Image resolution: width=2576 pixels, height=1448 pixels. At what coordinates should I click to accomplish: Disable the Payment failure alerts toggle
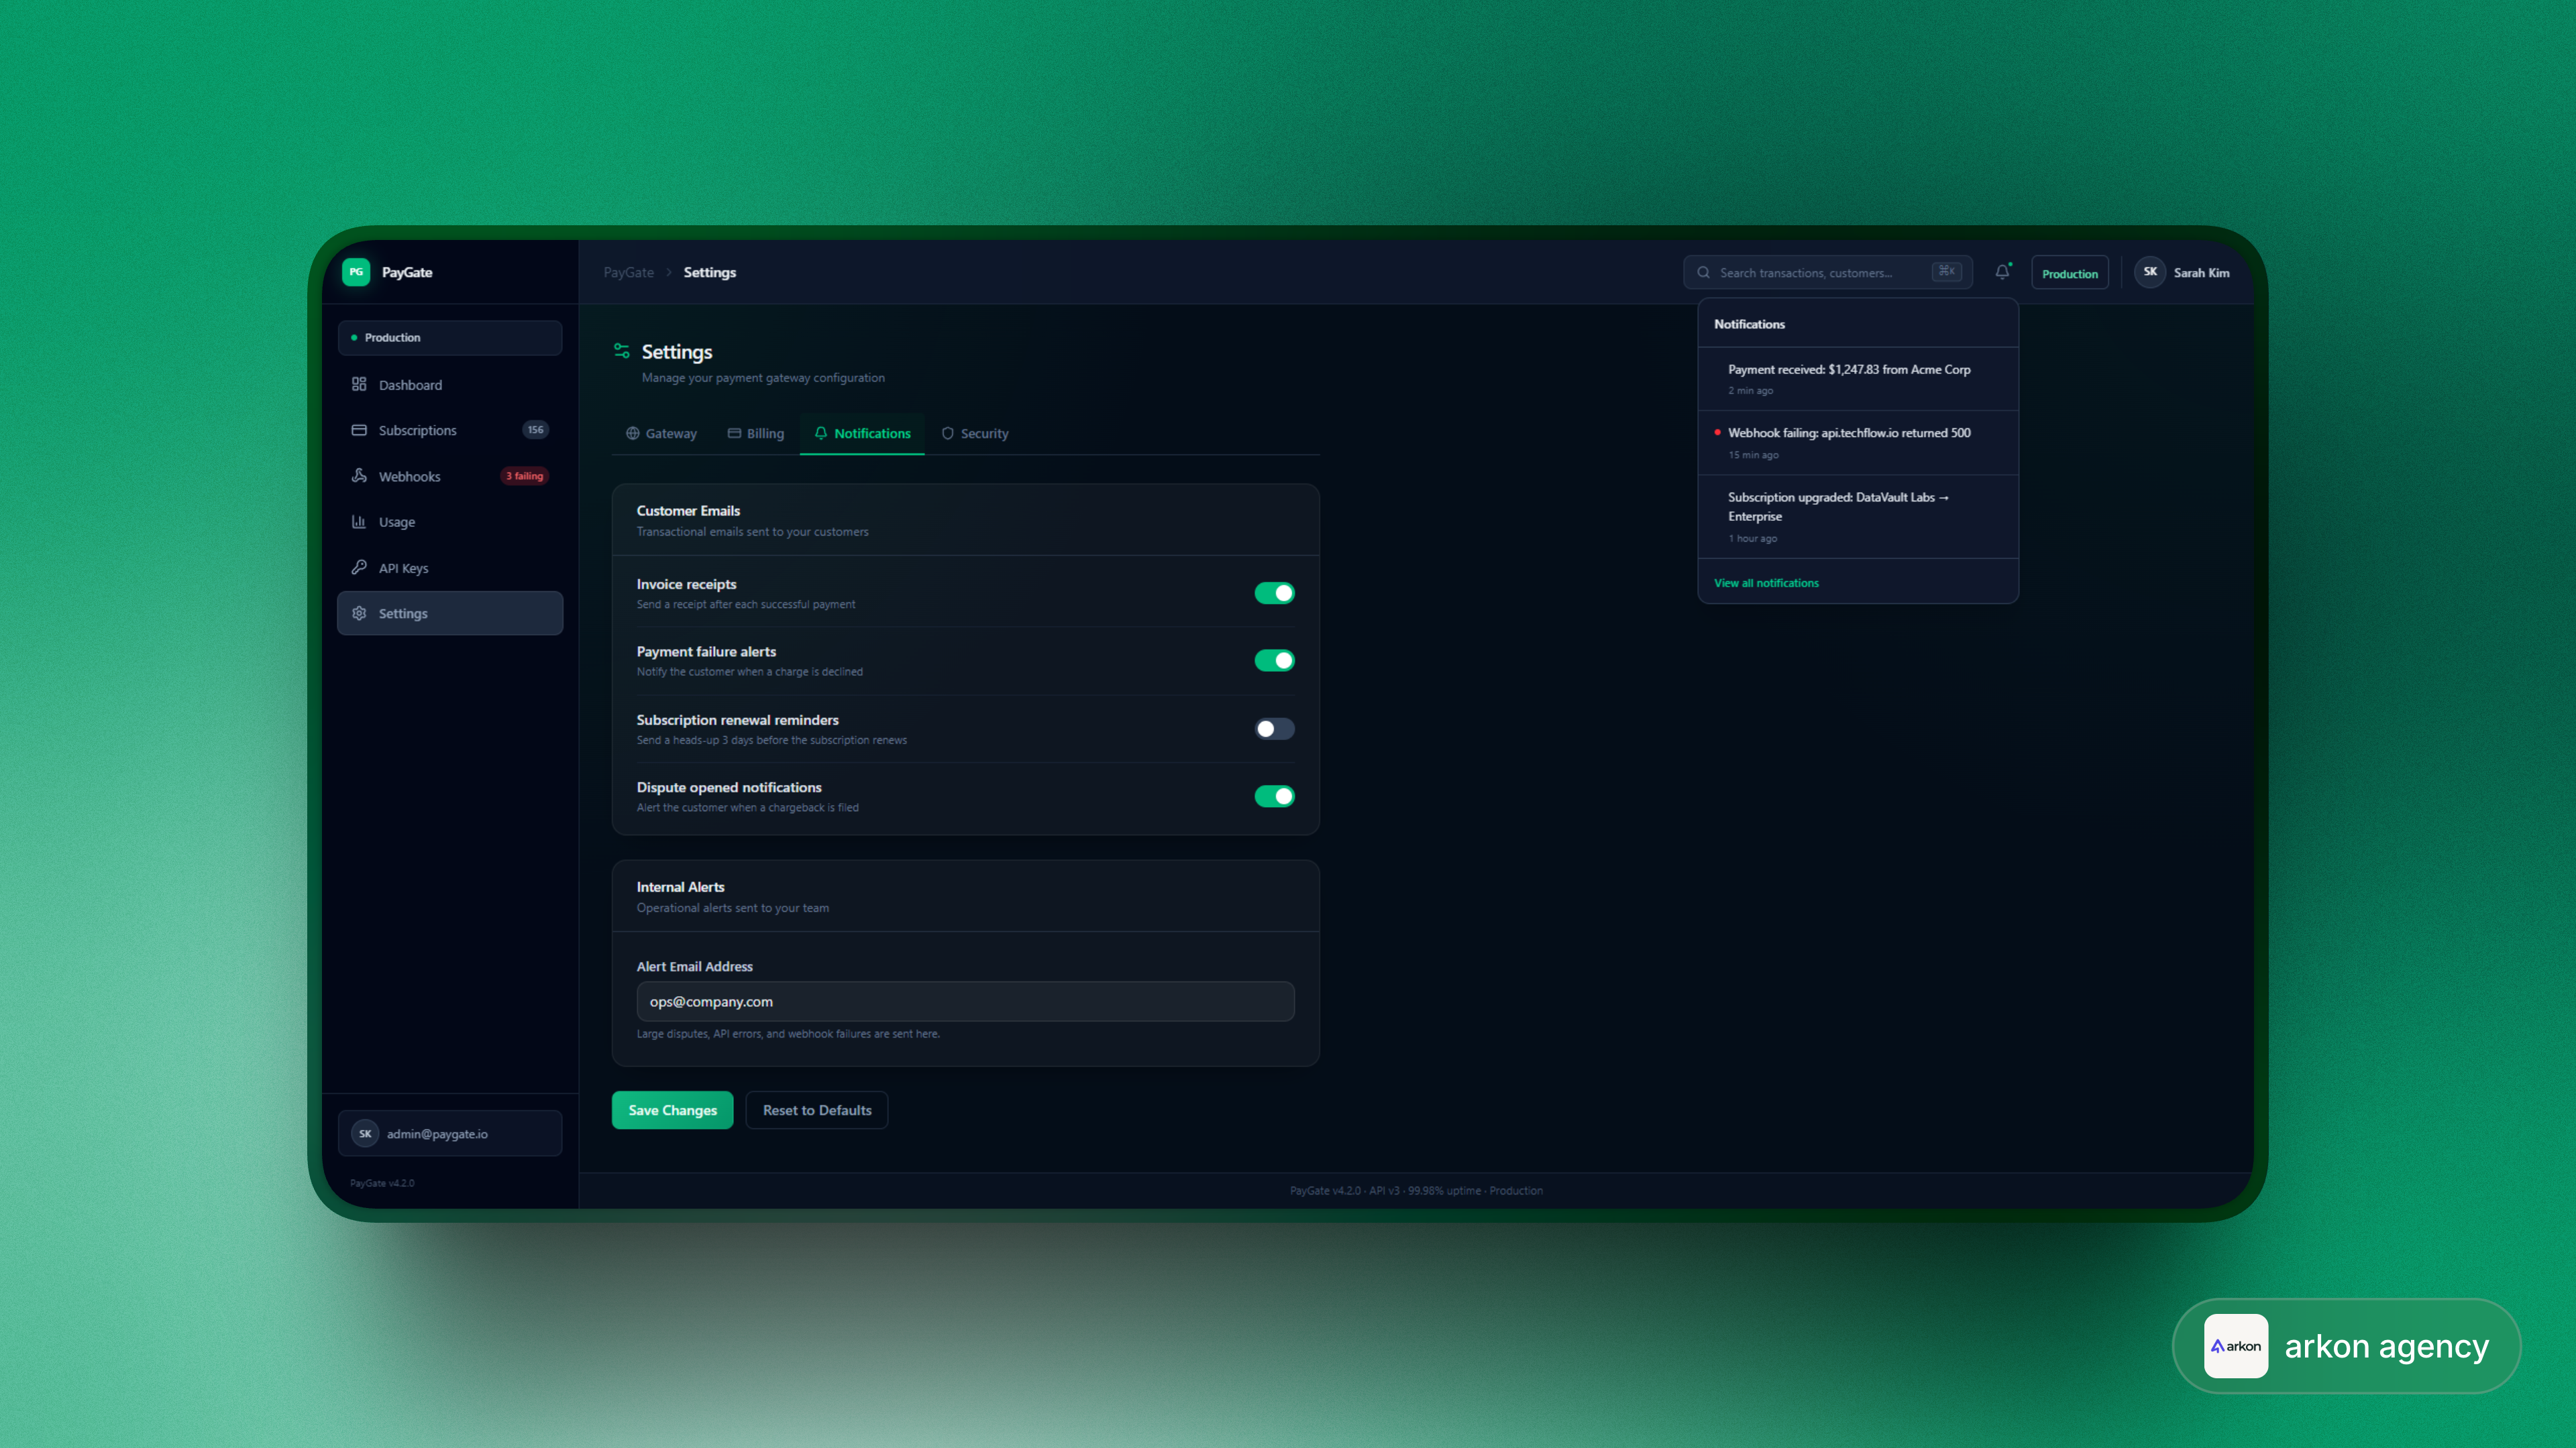click(x=1274, y=660)
